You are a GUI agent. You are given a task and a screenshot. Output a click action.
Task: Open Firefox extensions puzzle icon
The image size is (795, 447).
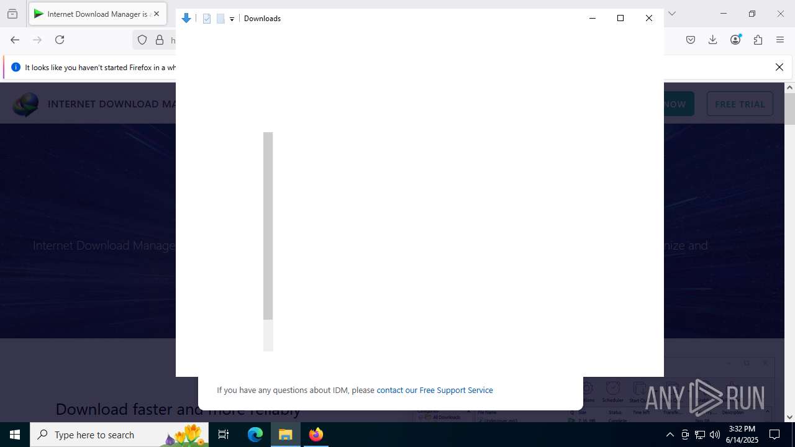(758, 40)
